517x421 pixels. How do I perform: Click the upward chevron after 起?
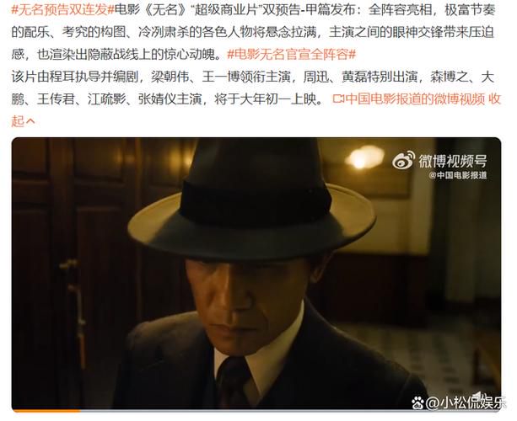(30, 121)
